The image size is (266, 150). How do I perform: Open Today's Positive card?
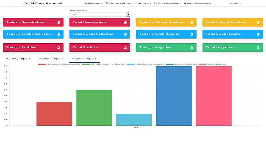pos(33,47)
